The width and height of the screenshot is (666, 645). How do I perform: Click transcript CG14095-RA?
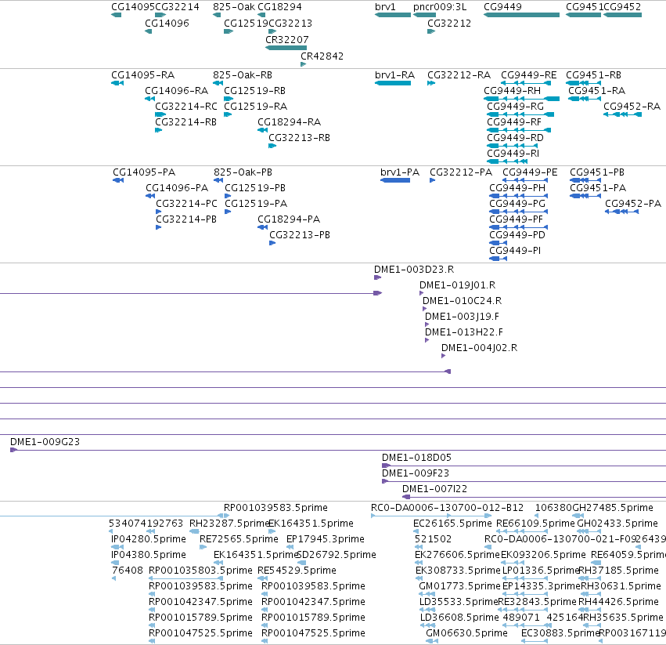(x=142, y=75)
